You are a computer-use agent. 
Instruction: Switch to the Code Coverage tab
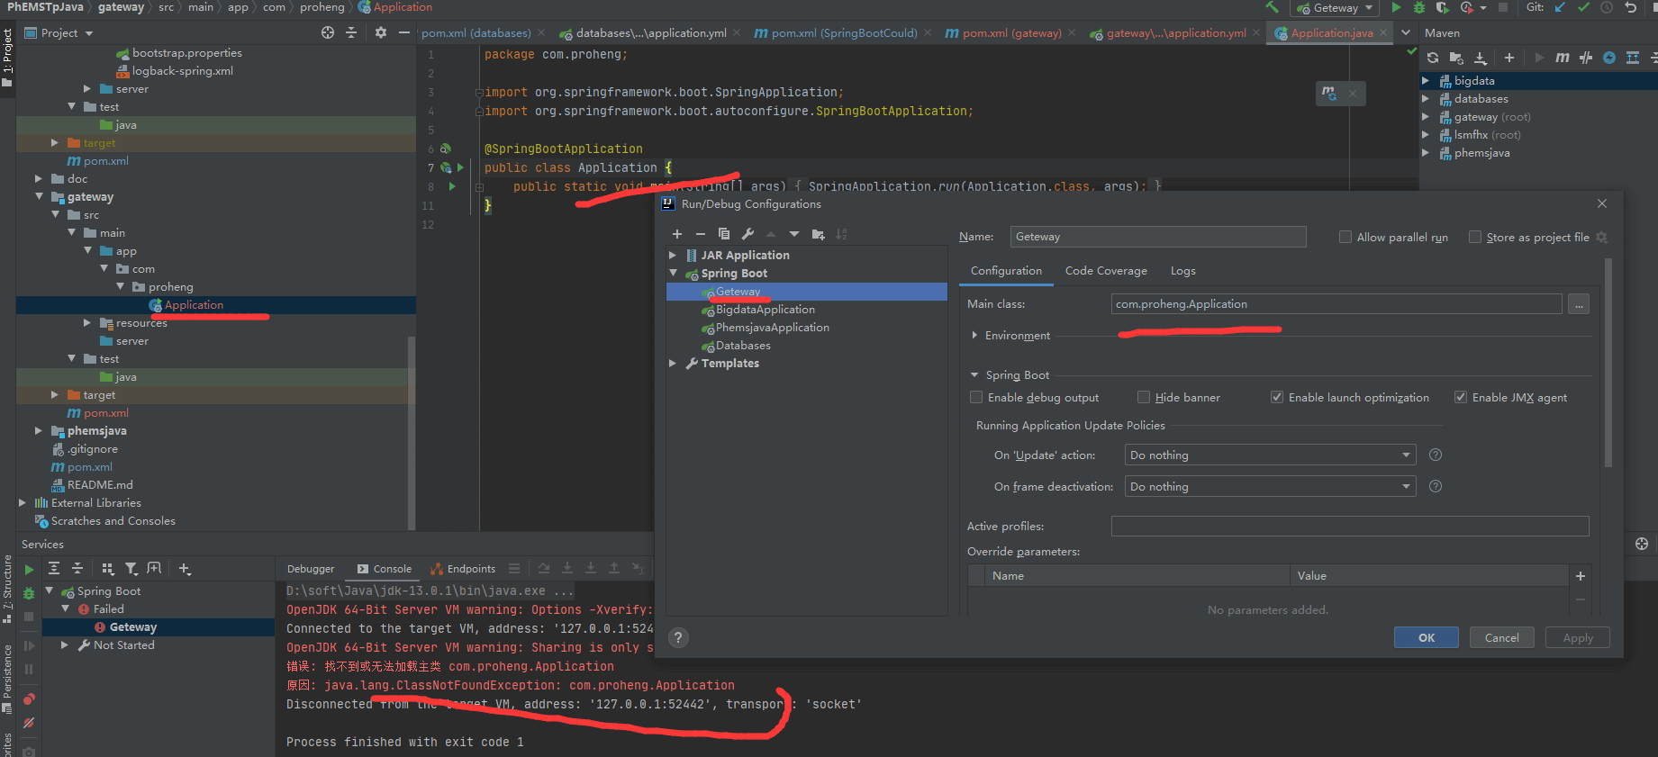click(1106, 271)
